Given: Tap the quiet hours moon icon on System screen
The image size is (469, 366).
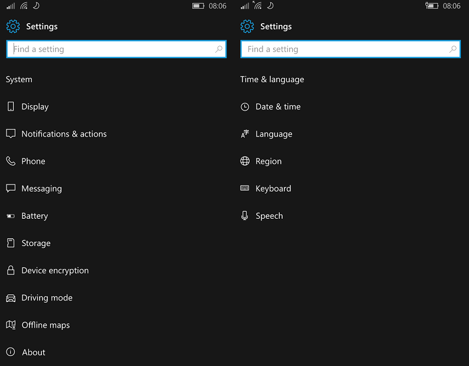Looking at the screenshot, I should (x=36, y=6).
